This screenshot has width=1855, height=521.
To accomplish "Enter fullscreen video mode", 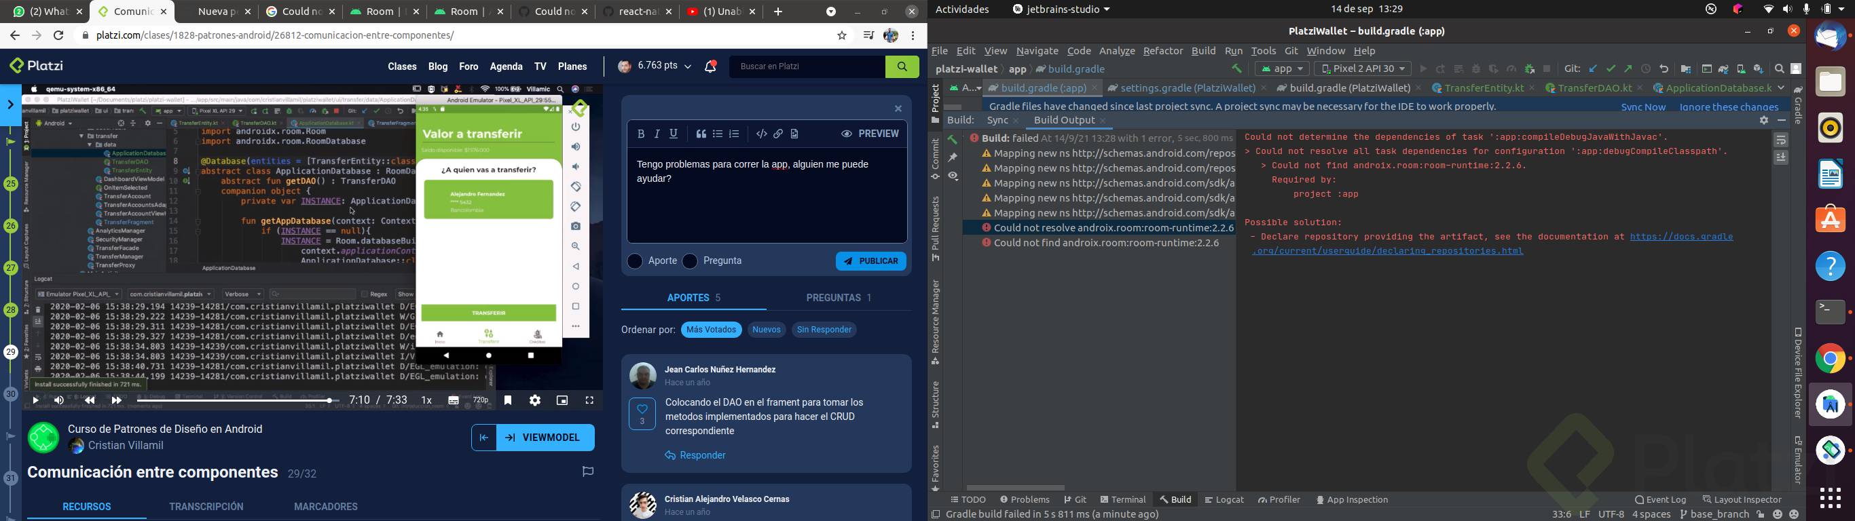I will click(590, 401).
